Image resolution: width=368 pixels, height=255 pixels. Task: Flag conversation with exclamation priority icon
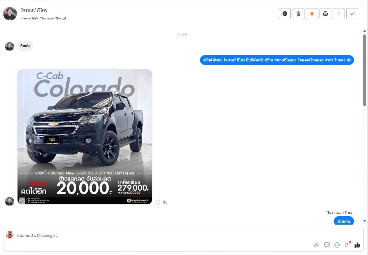tap(339, 14)
